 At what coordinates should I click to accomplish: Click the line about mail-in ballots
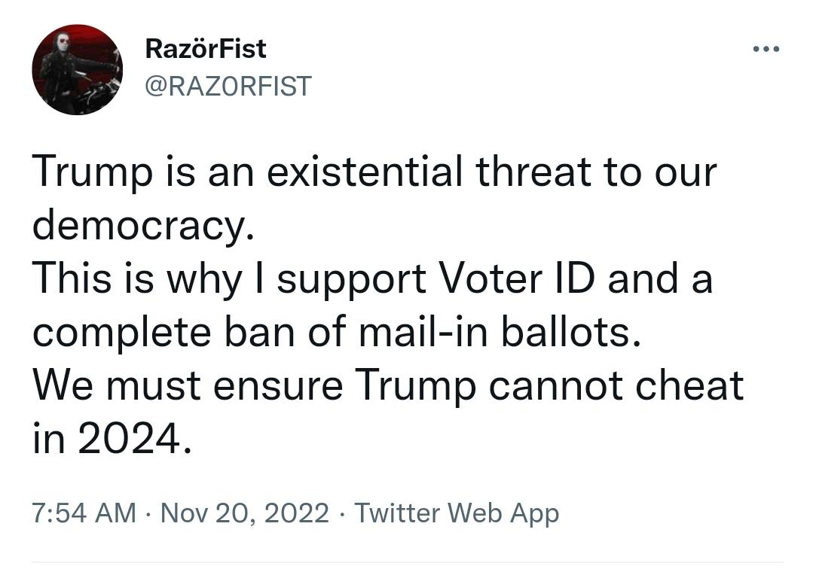[x=336, y=331]
